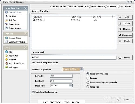Click the Mail support icon

pos(6,67)
